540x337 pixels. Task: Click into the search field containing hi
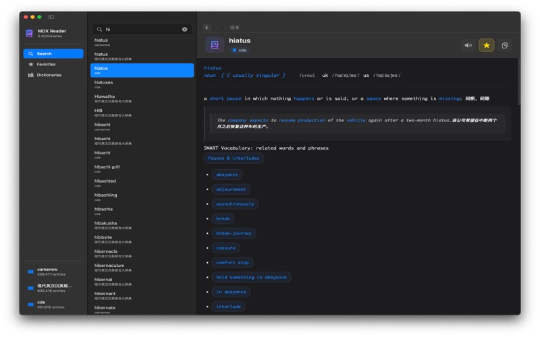pos(142,29)
